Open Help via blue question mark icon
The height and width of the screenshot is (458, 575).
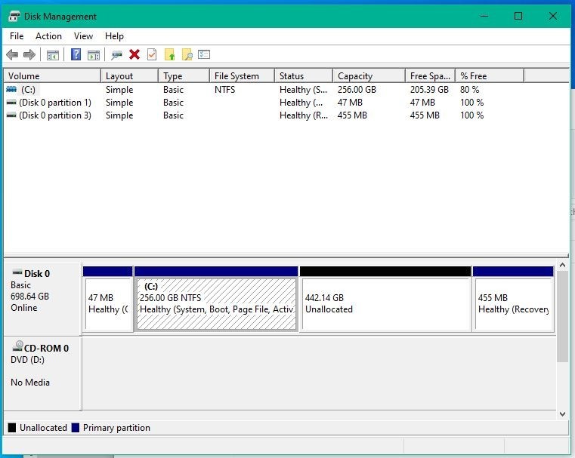pyautogui.click(x=76, y=54)
